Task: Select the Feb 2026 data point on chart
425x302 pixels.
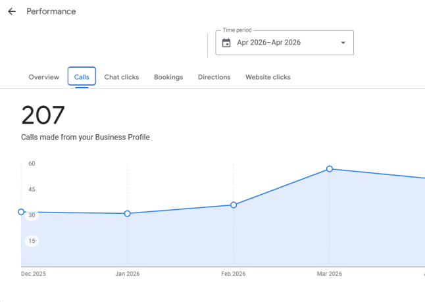Action: point(234,205)
